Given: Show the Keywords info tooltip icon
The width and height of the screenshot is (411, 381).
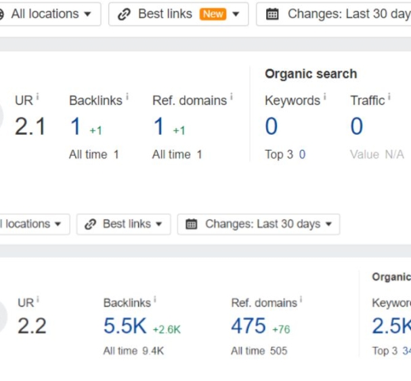Looking at the screenshot, I should click(324, 97).
